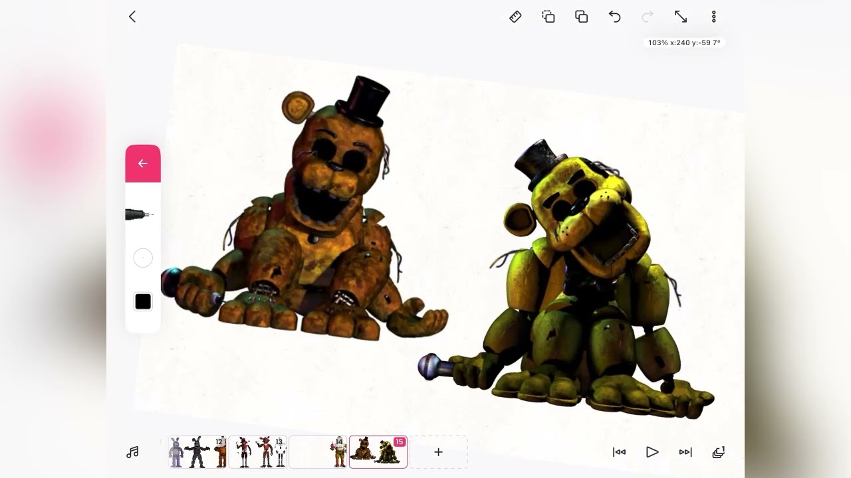Select the pen brush tool

click(140, 214)
